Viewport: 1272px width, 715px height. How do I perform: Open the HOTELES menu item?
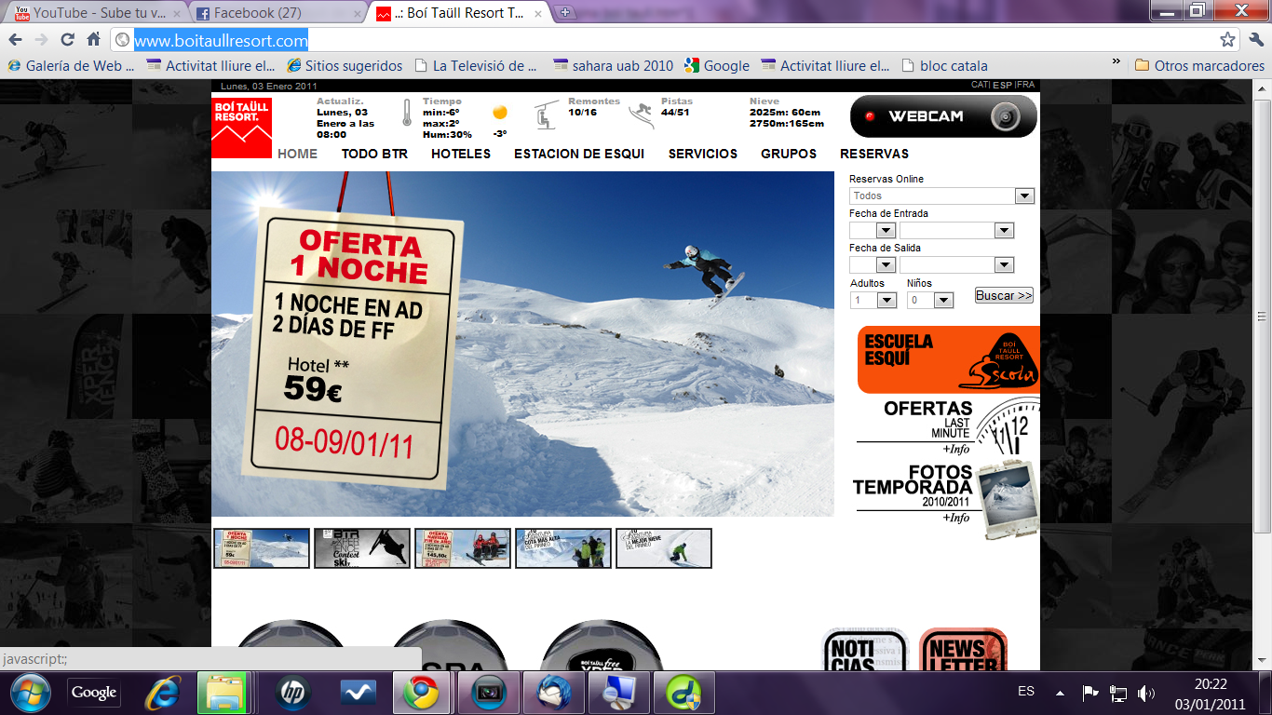(x=460, y=154)
